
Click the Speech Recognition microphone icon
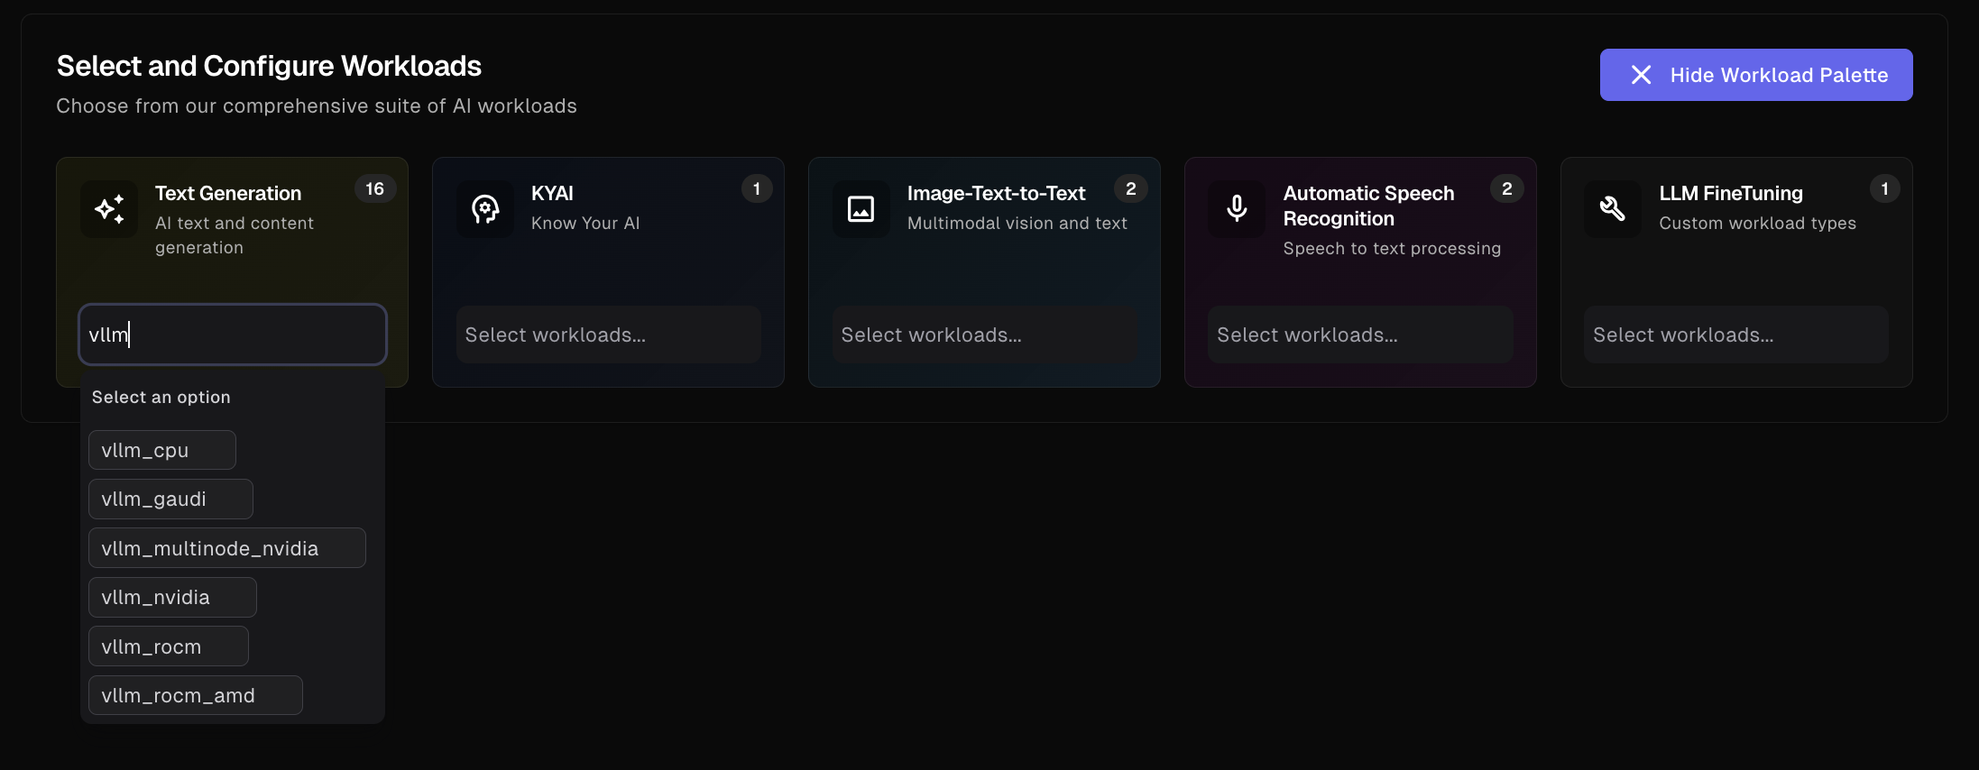(1237, 209)
